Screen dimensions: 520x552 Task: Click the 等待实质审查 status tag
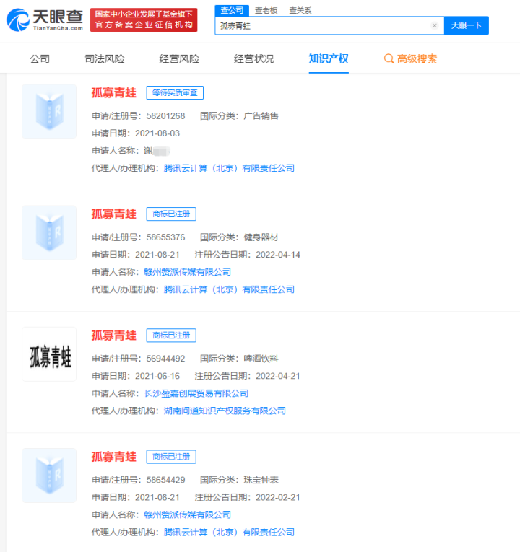tap(175, 92)
